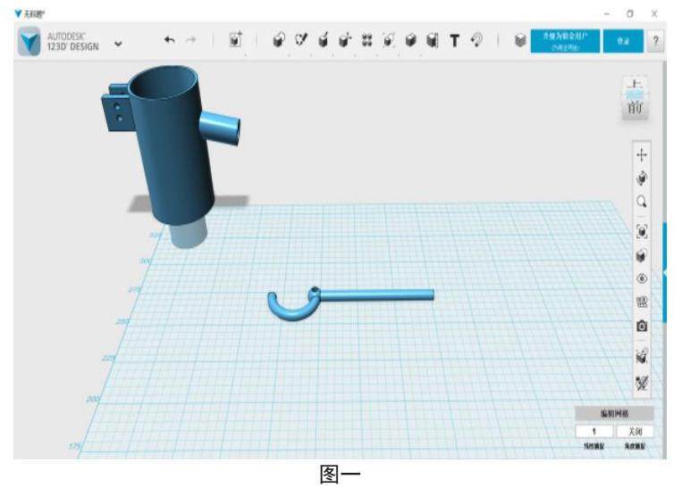This screenshot has width=682, height=488.
Task: Select the Orbit tool in navigation bar
Action: 641,177
